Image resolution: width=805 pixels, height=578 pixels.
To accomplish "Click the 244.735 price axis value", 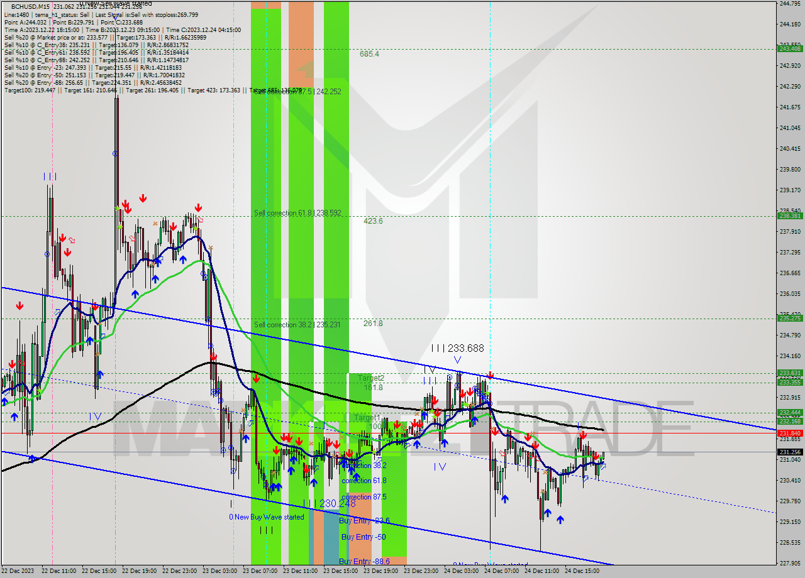I will click(790, 3).
